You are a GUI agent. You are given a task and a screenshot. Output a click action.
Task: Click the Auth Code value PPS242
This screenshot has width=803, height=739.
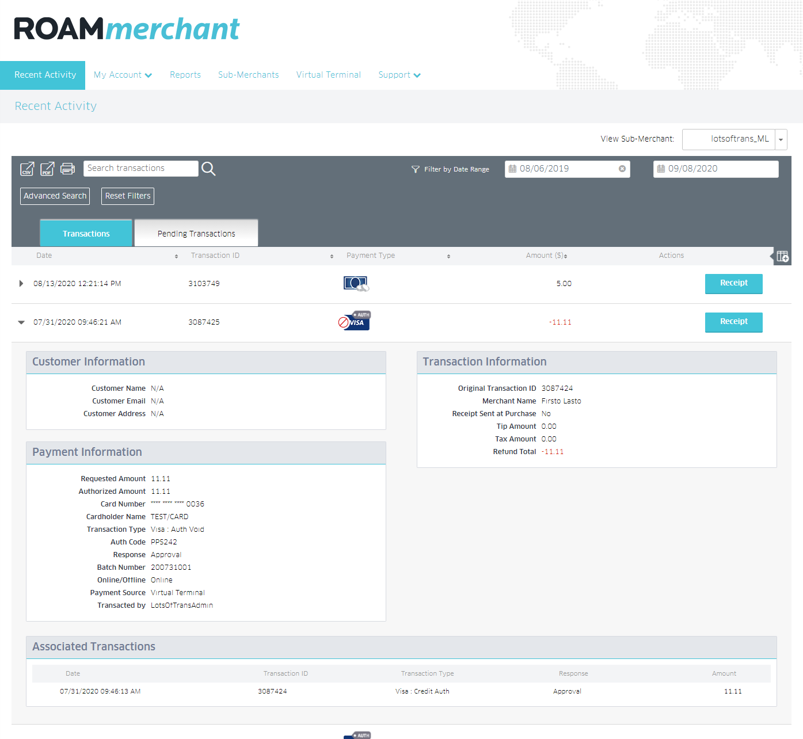[164, 542]
